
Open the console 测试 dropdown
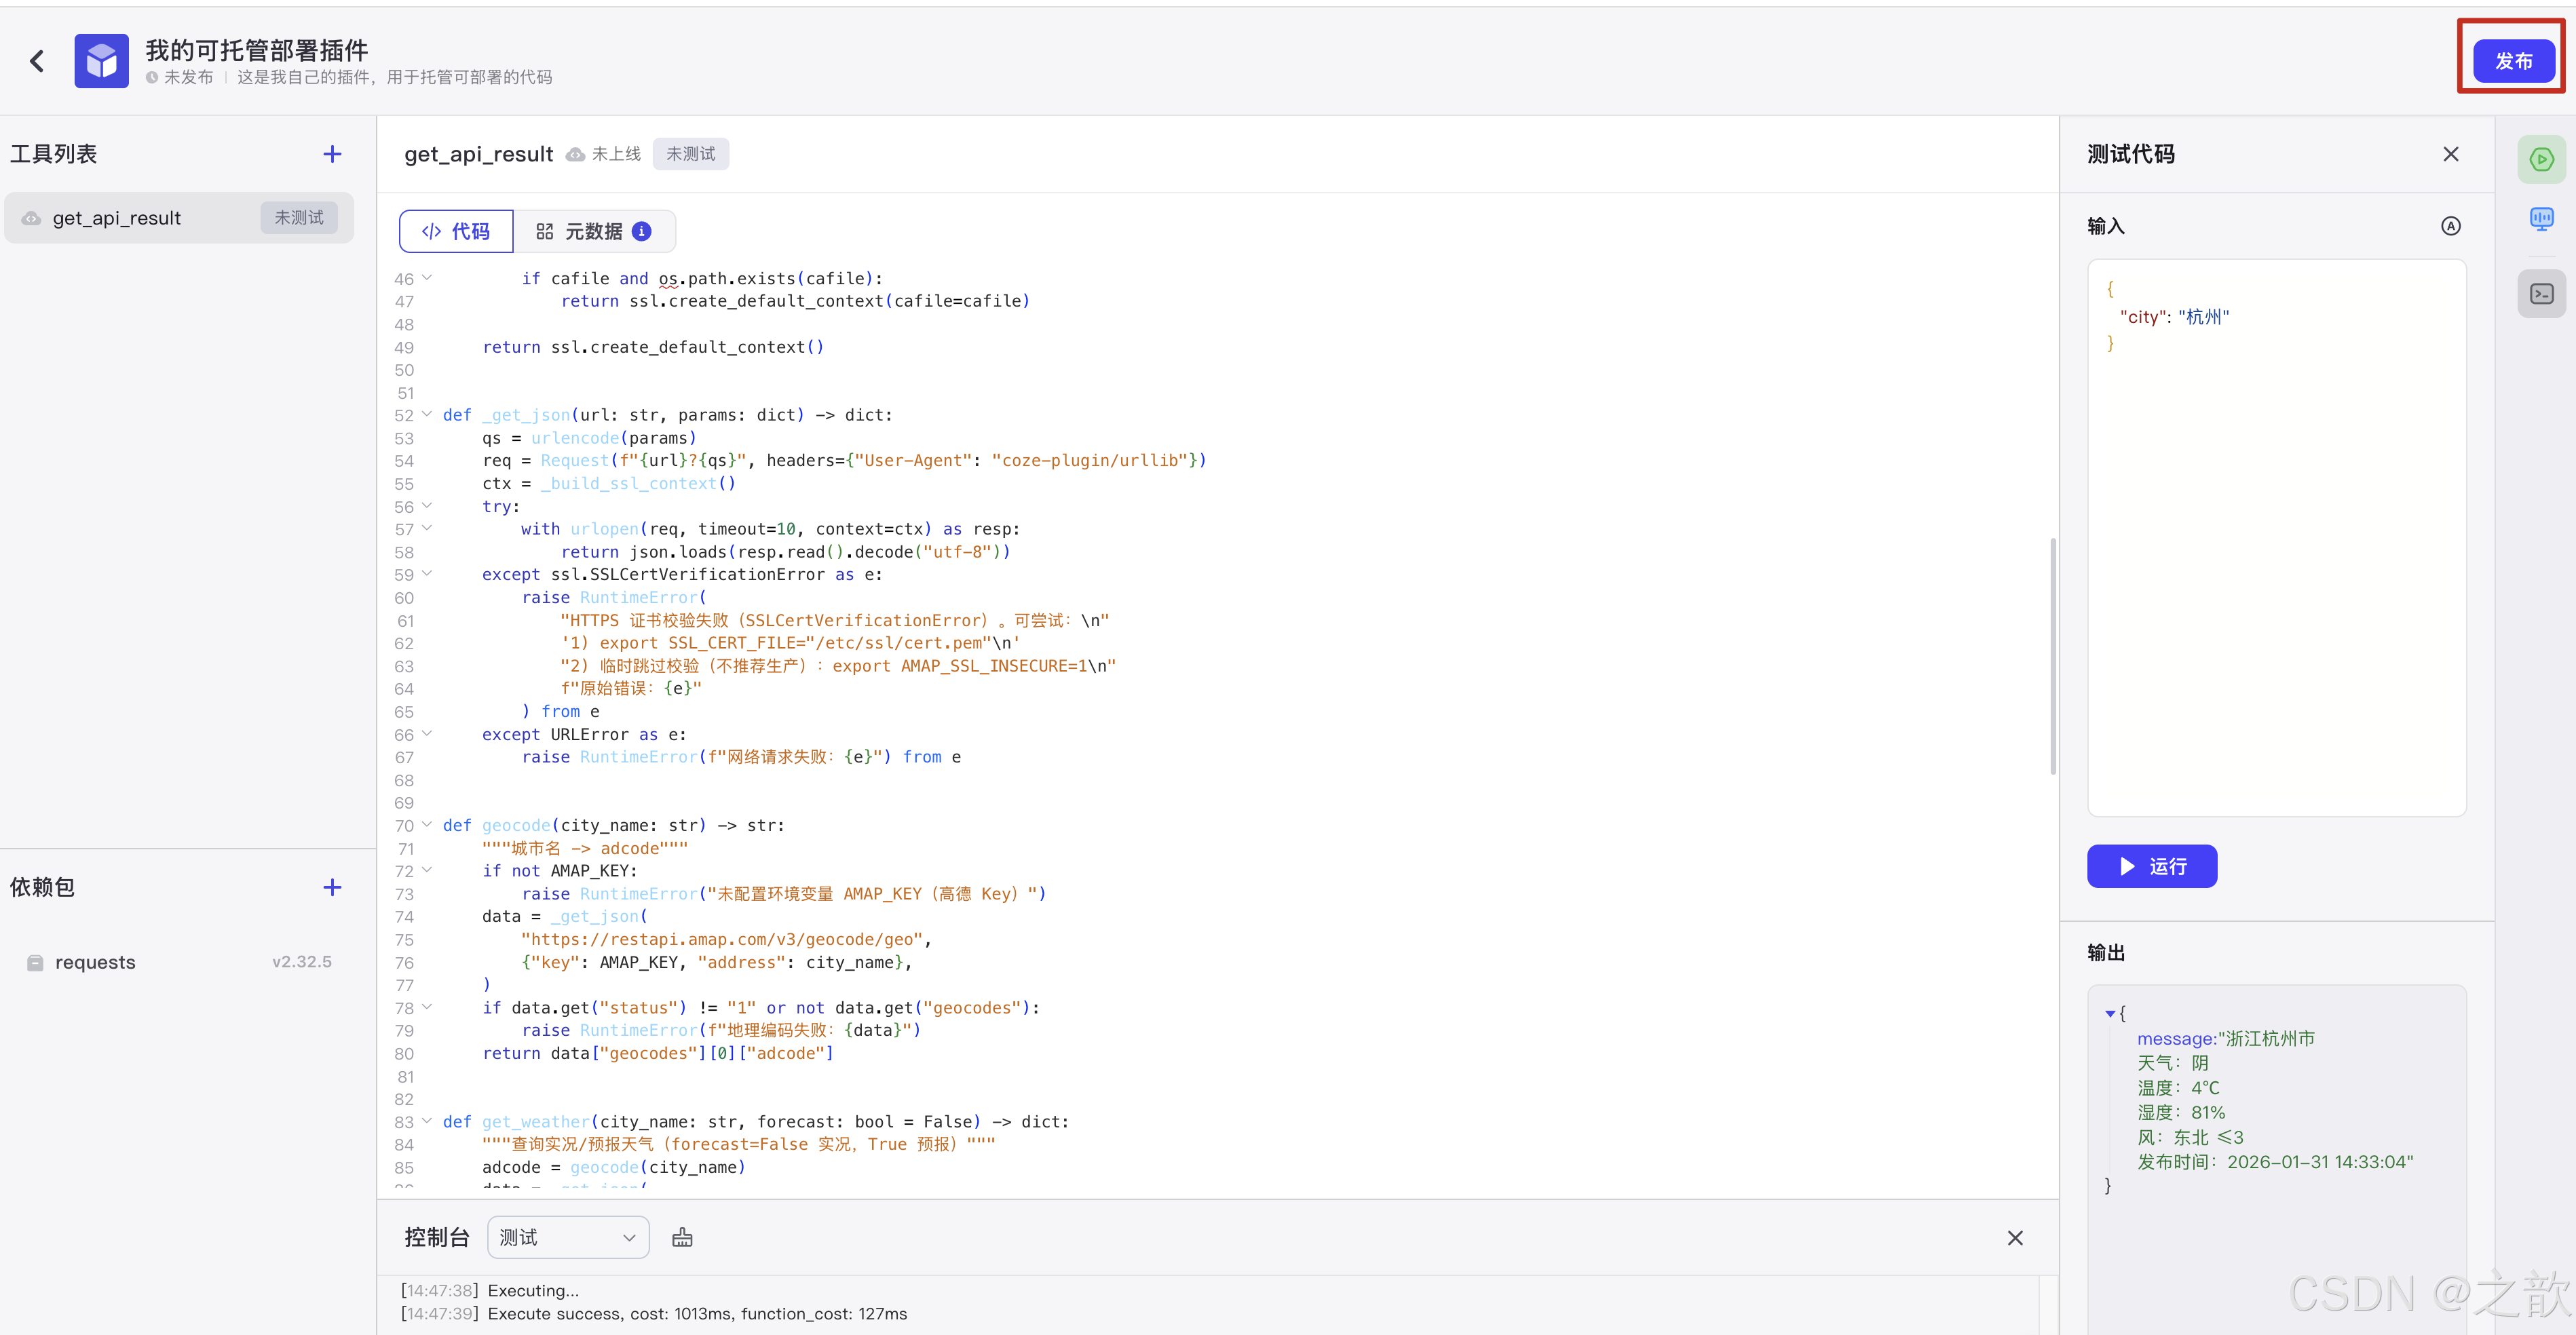click(x=567, y=1238)
